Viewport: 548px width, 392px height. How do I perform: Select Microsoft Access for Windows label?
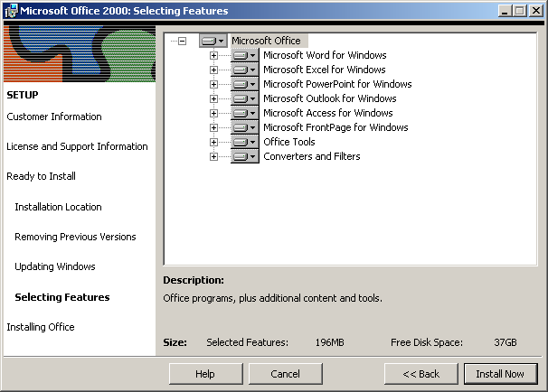[x=328, y=113]
